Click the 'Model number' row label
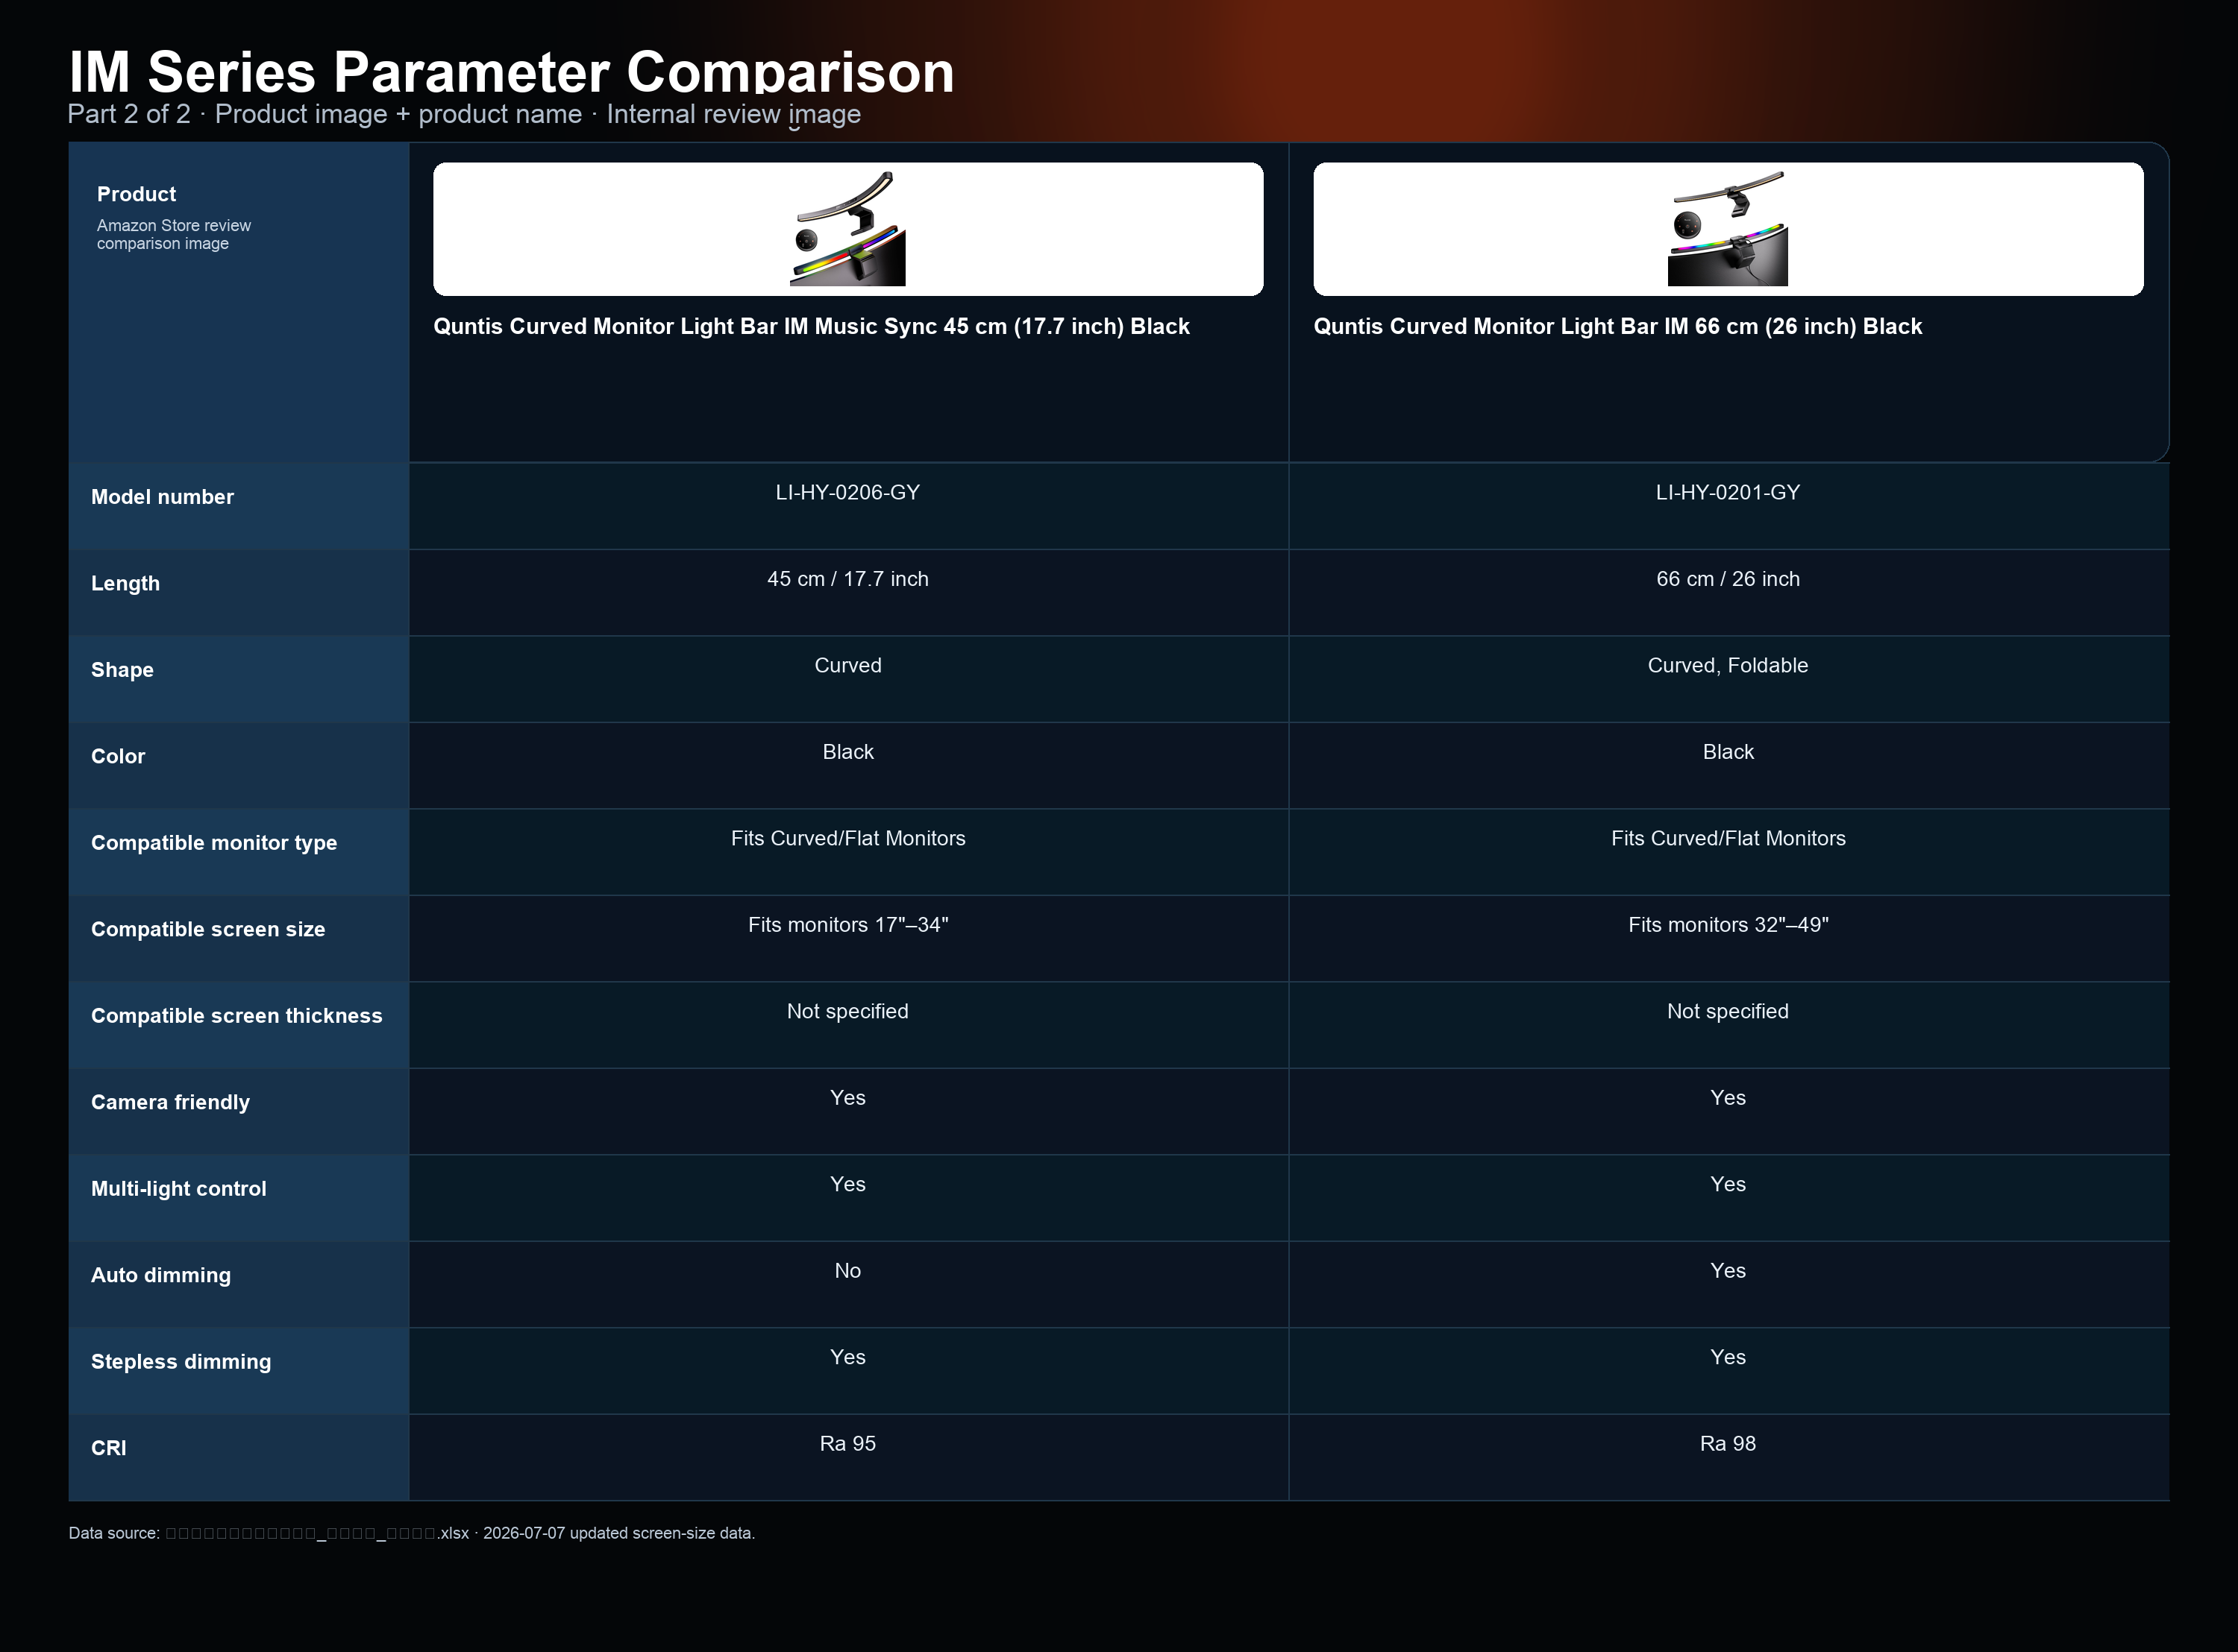This screenshot has width=2238, height=1652. 162,497
